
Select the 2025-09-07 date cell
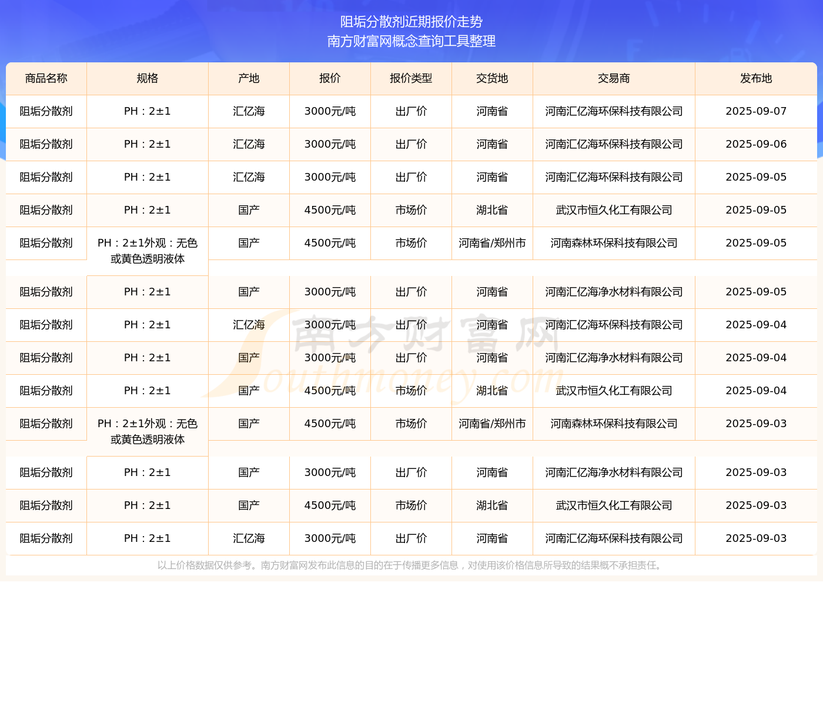tap(756, 111)
